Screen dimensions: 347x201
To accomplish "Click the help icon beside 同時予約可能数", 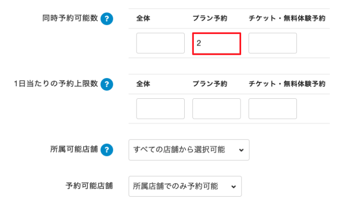I will pos(107,19).
